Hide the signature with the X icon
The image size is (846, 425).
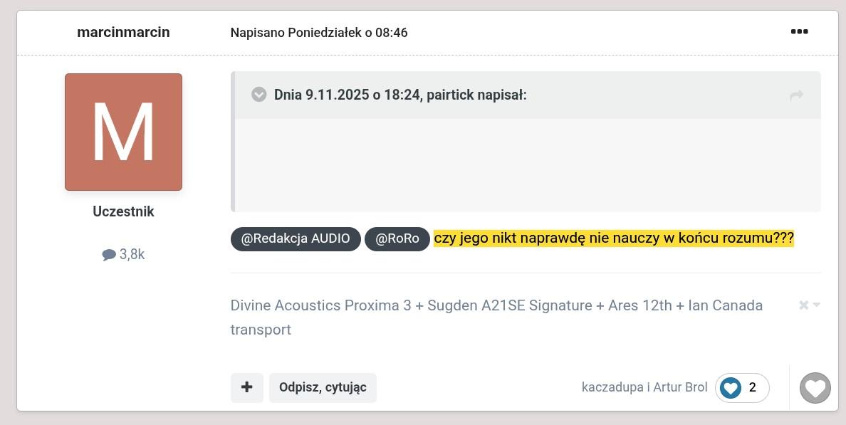click(x=803, y=305)
